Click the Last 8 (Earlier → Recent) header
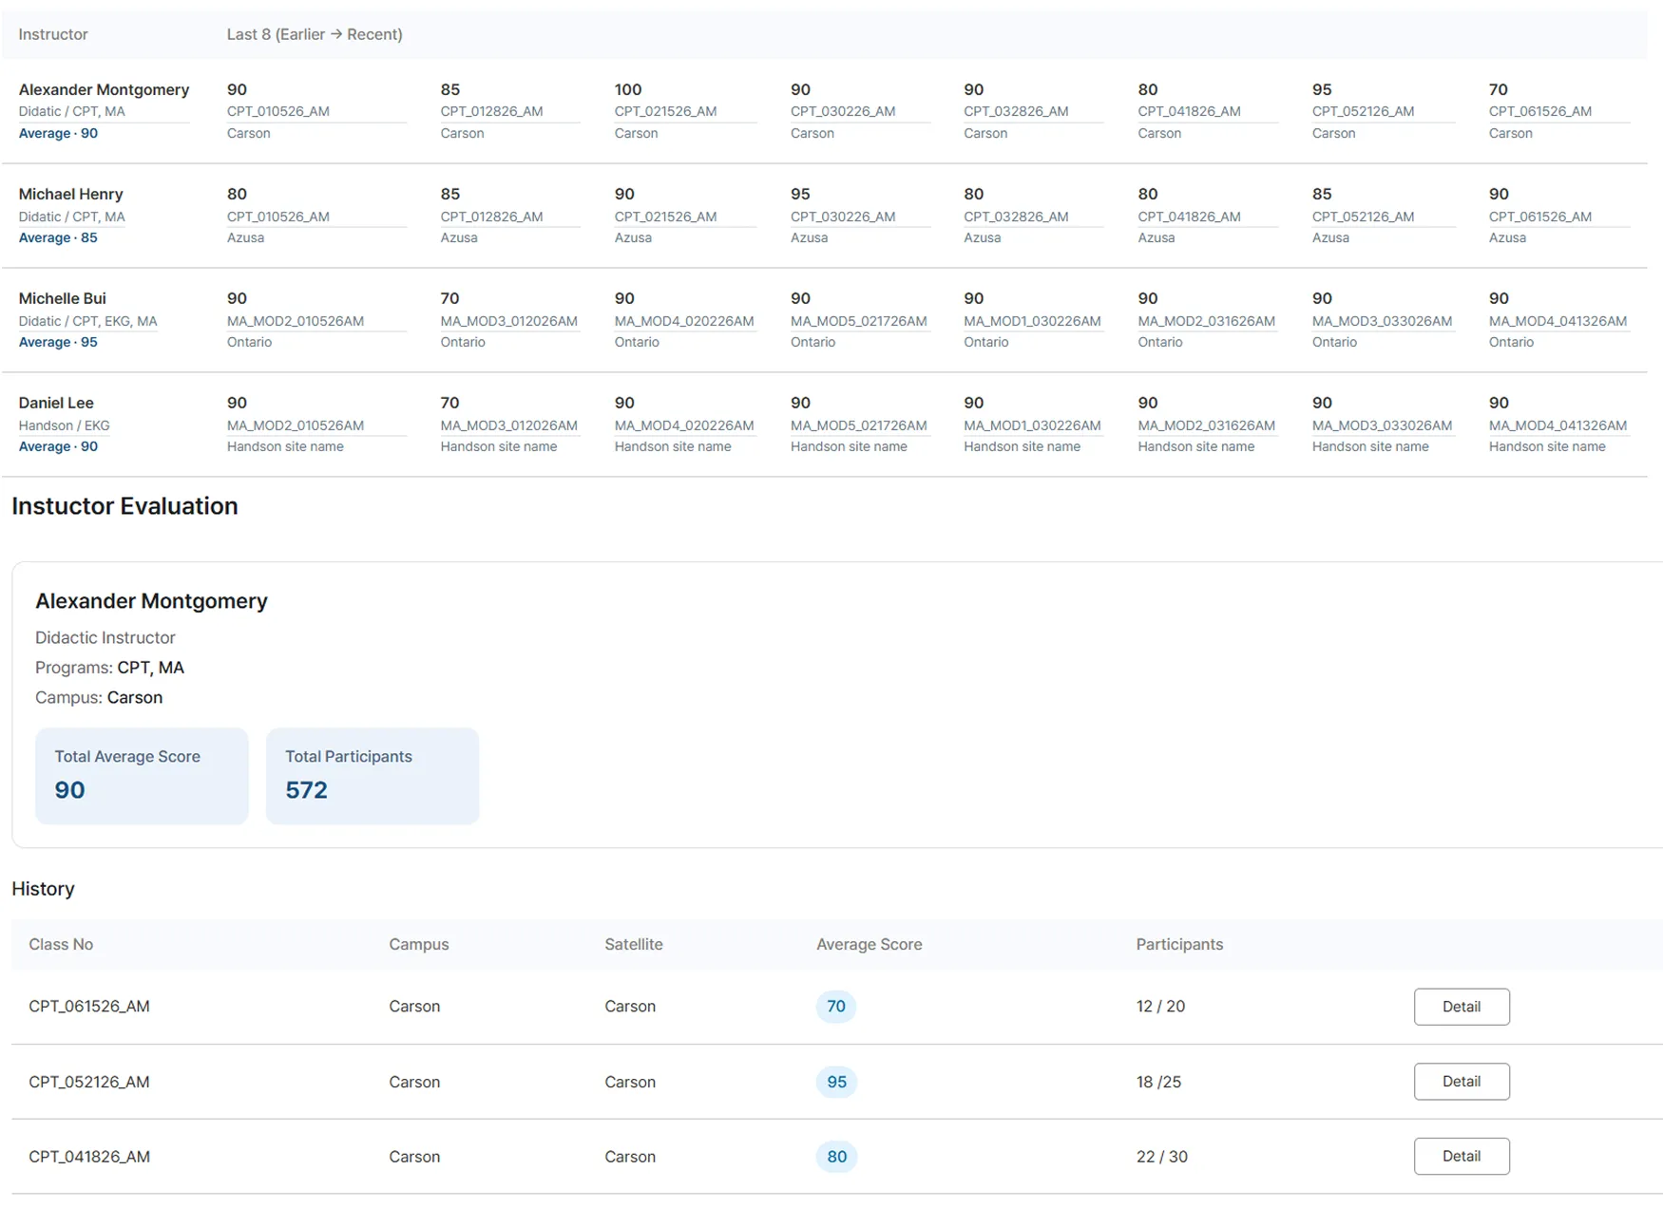The image size is (1663, 1208). [x=315, y=34]
